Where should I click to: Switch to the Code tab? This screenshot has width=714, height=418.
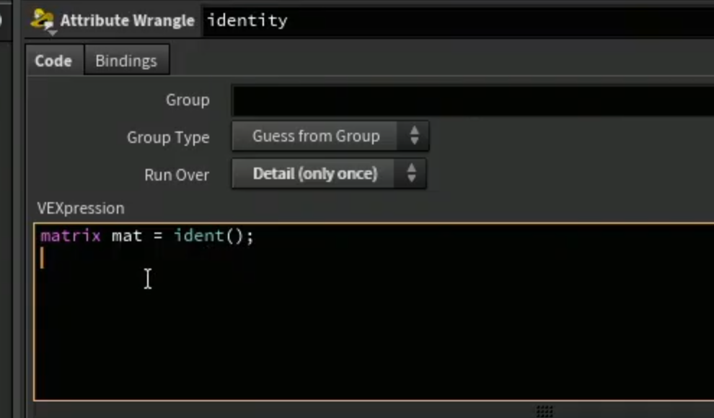pos(54,61)
